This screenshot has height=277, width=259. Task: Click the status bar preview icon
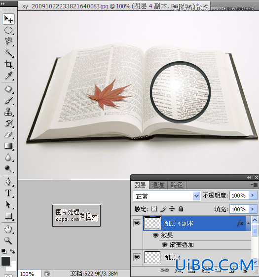(x=47, y=274)
